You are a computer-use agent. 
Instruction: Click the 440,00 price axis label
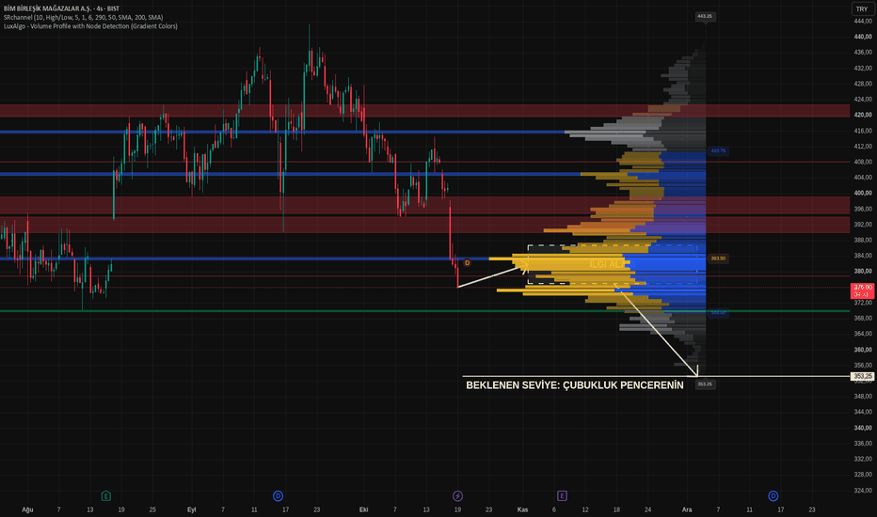[863, 37]
